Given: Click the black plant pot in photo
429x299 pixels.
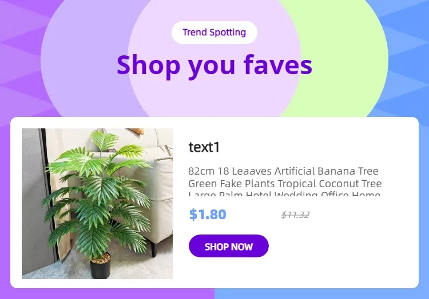Looking at the screenshot, I should click(x=100, y=267).
